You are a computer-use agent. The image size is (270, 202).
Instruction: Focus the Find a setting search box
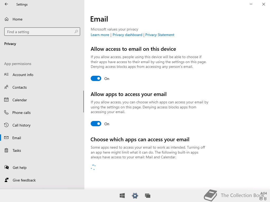[x=42, y=32]
